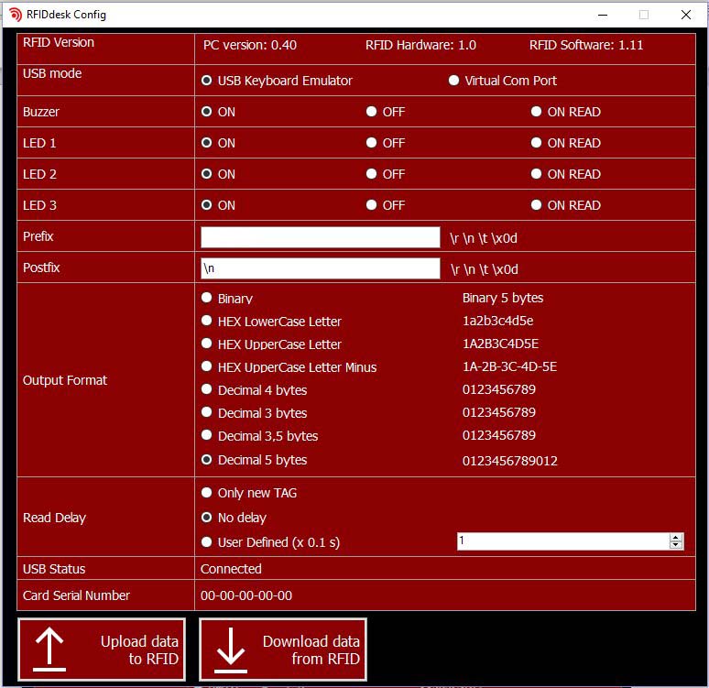Click the Connected USB status text
709x688 pixels.
(x=231, y=569)
